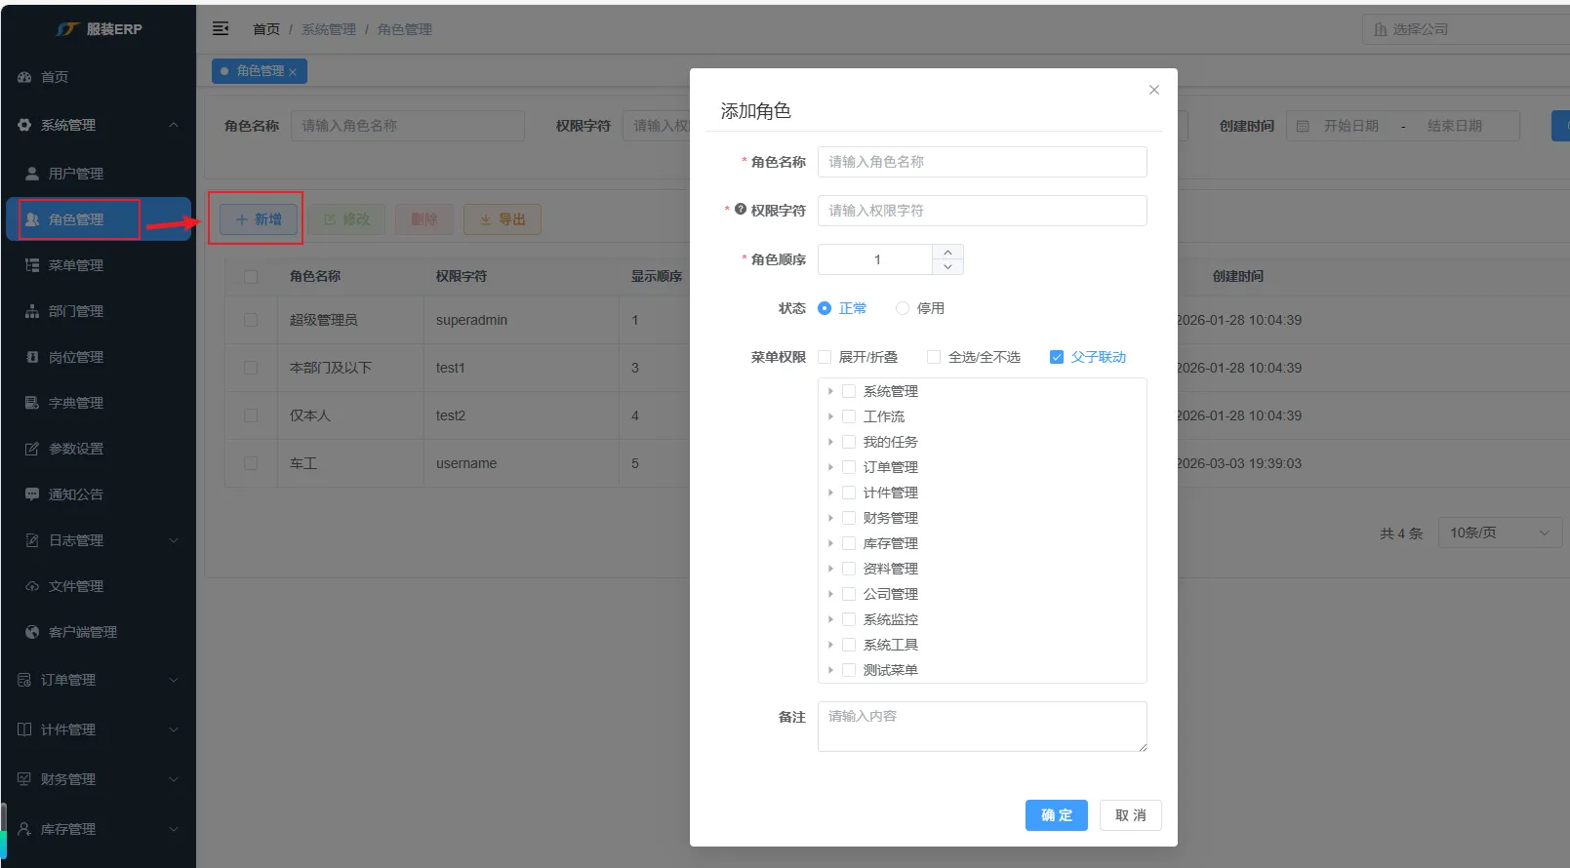
Task: Open the 日志管理 sidebar submenu
Action: tap(98, 540)
